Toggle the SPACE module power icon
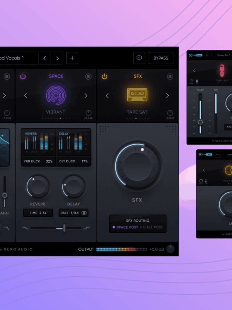Viewport: 232px width, 310px height. pos(23,76)
